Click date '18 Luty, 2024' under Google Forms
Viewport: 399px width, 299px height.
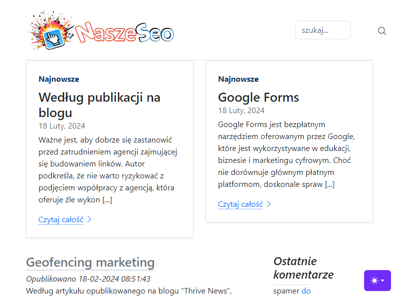coord(241,111)
